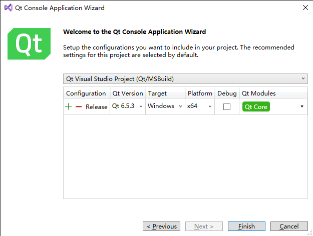The width and height of the screenshot is (313, 236).
Task: Open the Qt Visual Studio Project (Qt/MSBuild) dropdown
Action: click(185, 78)
